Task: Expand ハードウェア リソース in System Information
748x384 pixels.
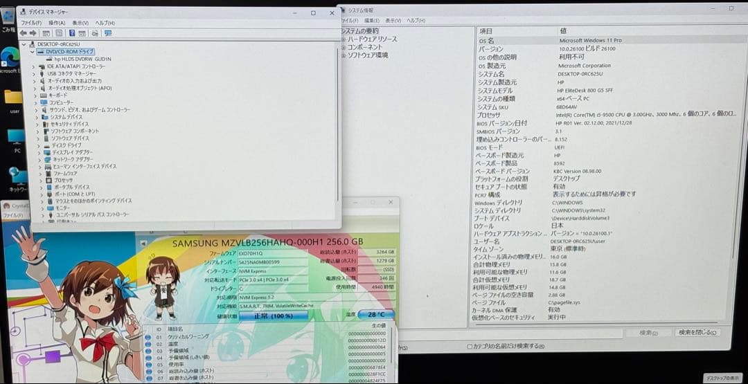Action: pyautogui.click(x=344, y=39)
